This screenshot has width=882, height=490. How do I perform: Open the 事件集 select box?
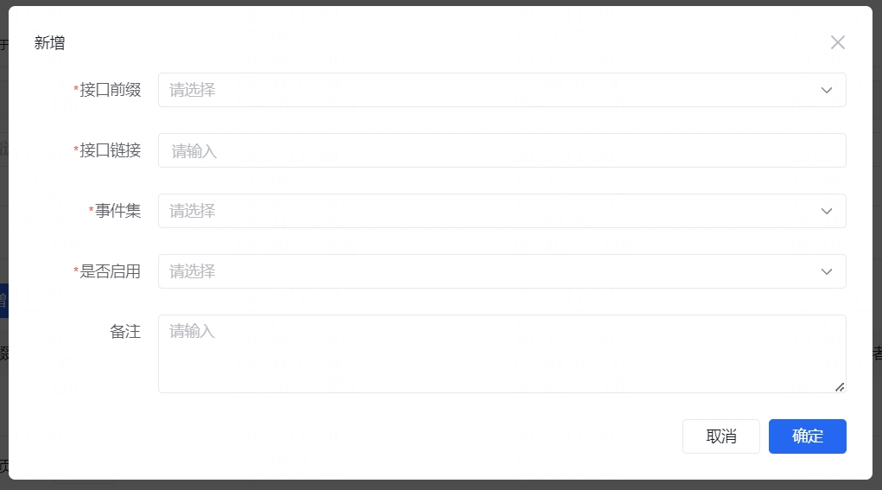502,211
